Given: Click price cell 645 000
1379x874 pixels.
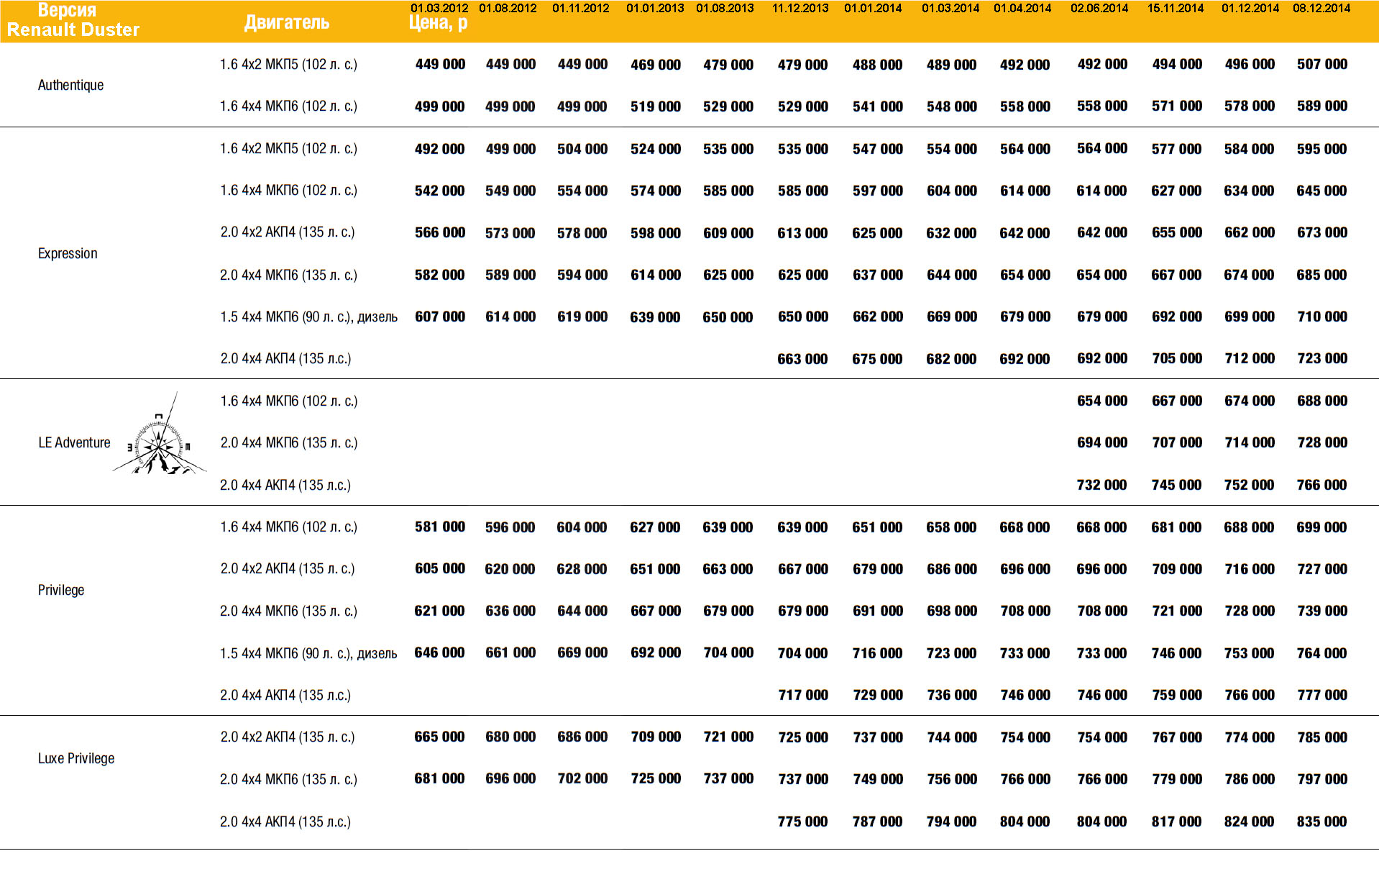Looking at the screenshot, I should click(x=1321, y=191).
